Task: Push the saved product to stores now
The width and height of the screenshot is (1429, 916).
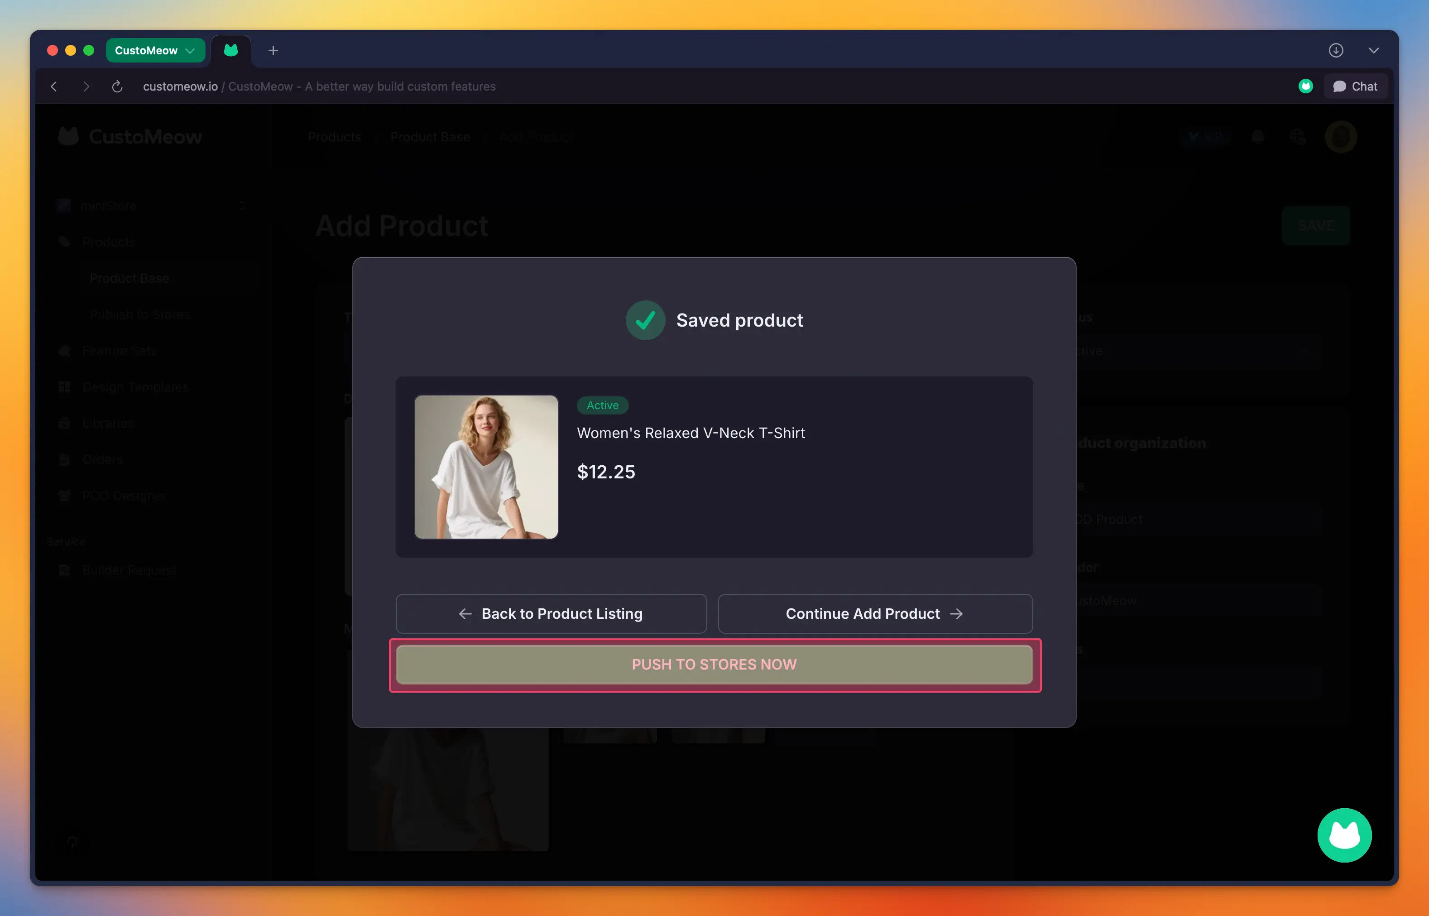Action: coord(714,665)
